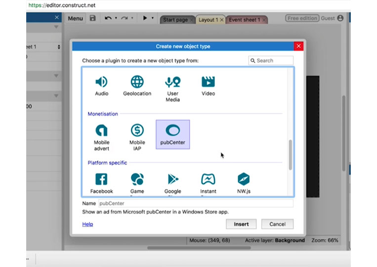Click the Save project icon

[92, 18]
